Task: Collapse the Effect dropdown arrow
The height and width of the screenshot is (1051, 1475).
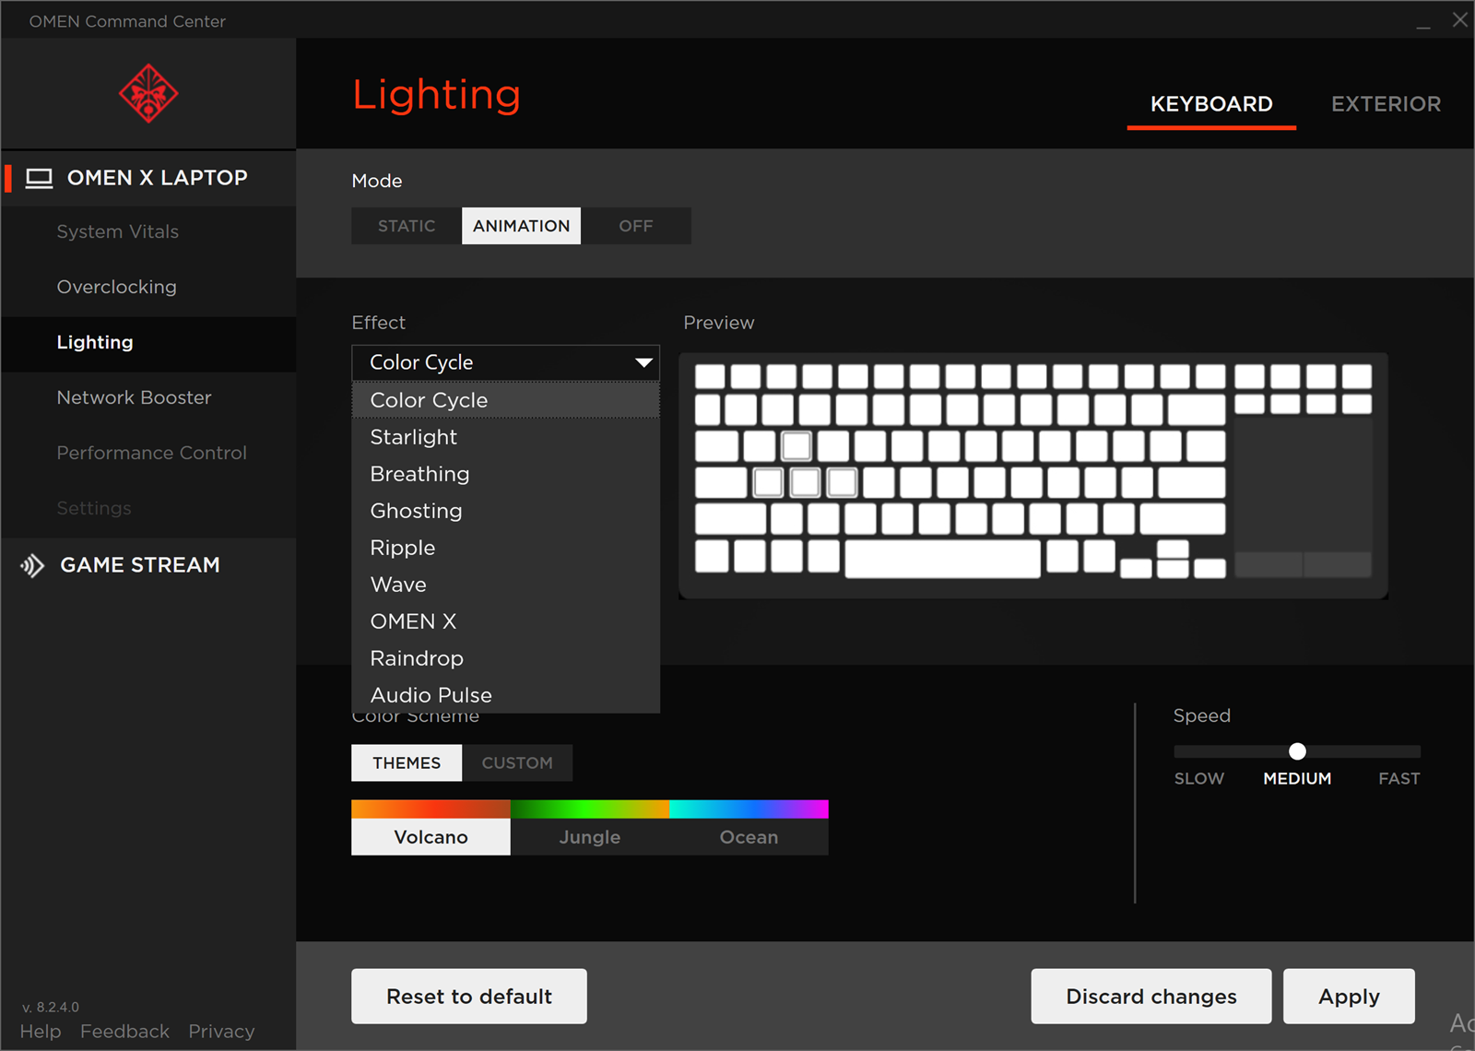Action: pos(644,363)
